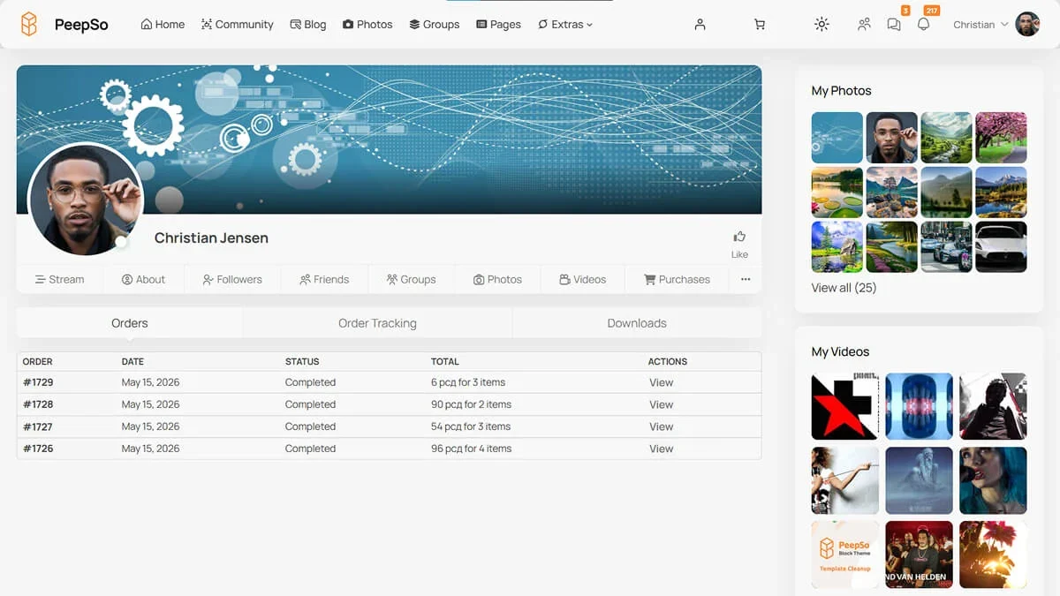
Task: Open the blue-haired singer video thumbnail
Action: pos(993,480)
